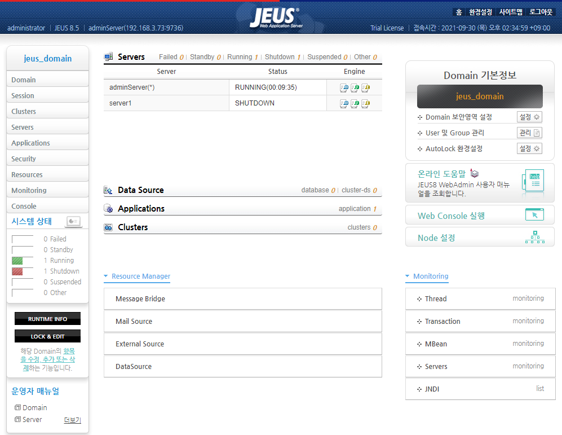562x435 pixels.
Task: Open the Security sidebar menu
Action: pyautogui.click(x=48, y=159)
